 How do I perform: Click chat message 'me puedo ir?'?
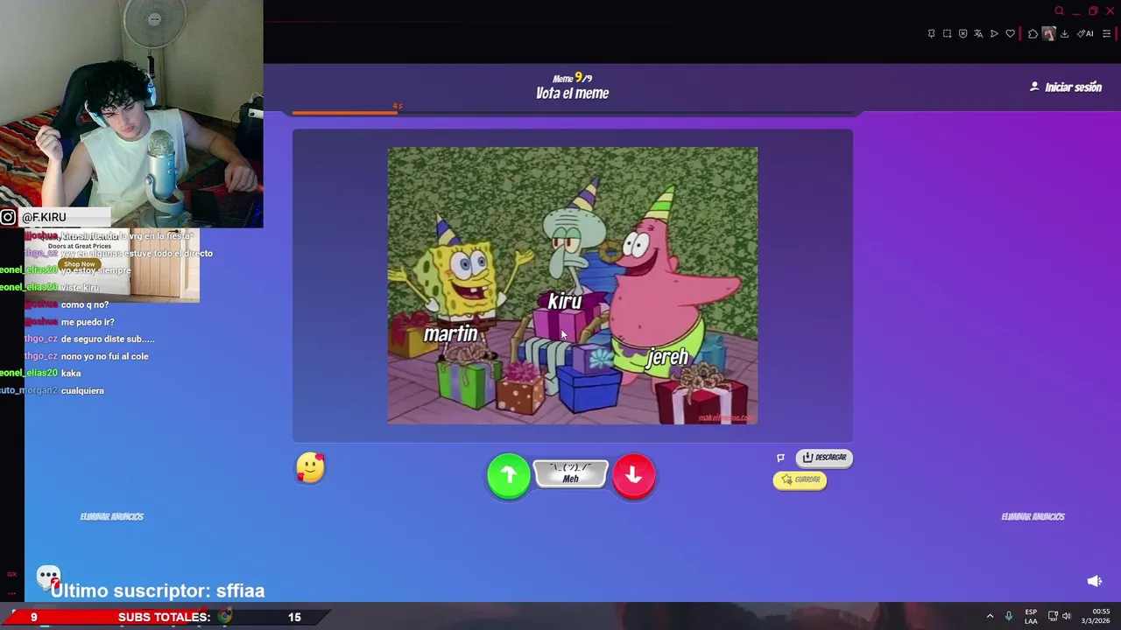(x=88, y=322)
